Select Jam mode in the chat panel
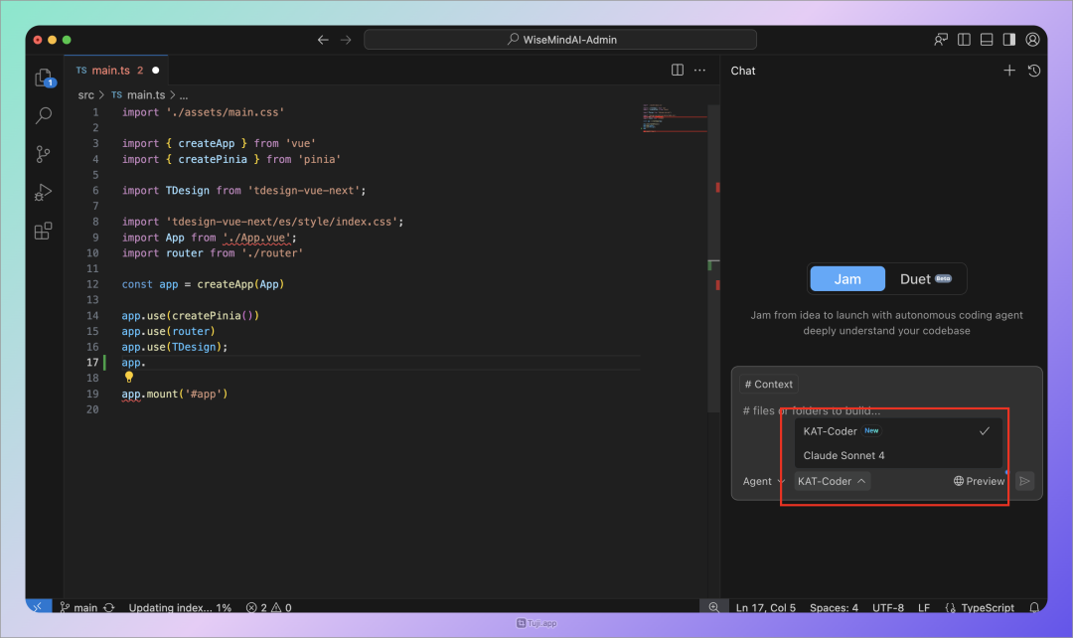 coord(847,278)
